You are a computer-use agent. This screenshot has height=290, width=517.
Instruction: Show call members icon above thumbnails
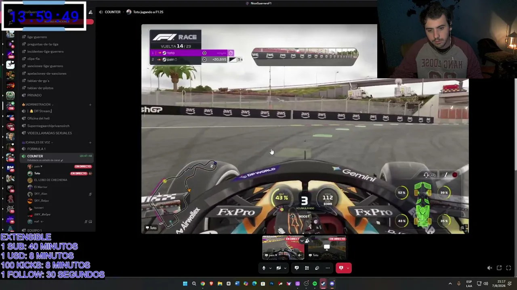(307, 241)
